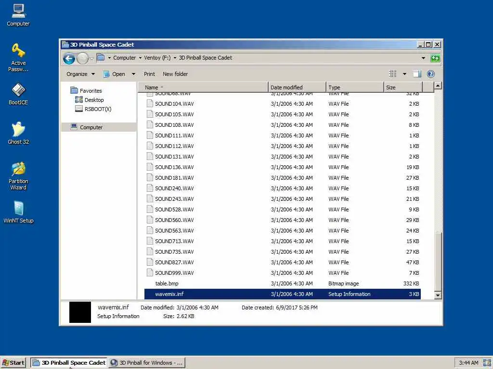Click the 3D Pinball Space Cadet taskbar button
This screenshot has width=493, height=369.
(x=69, y=363)
